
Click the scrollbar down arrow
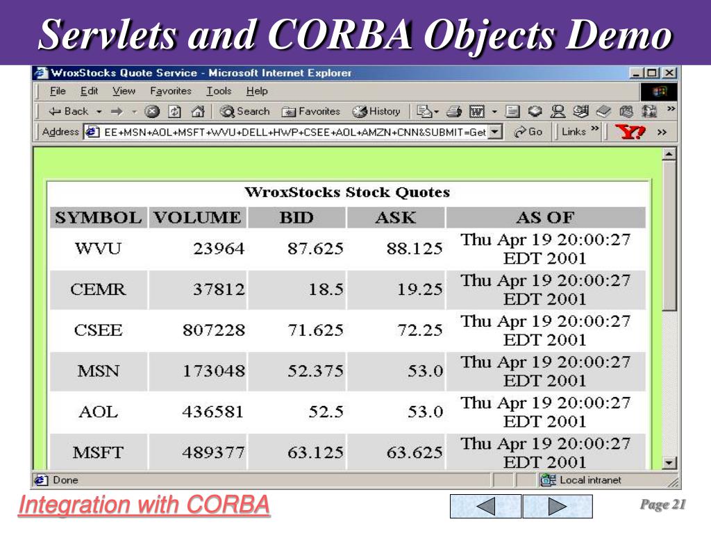pyautogui.click(x=669, y=463)
